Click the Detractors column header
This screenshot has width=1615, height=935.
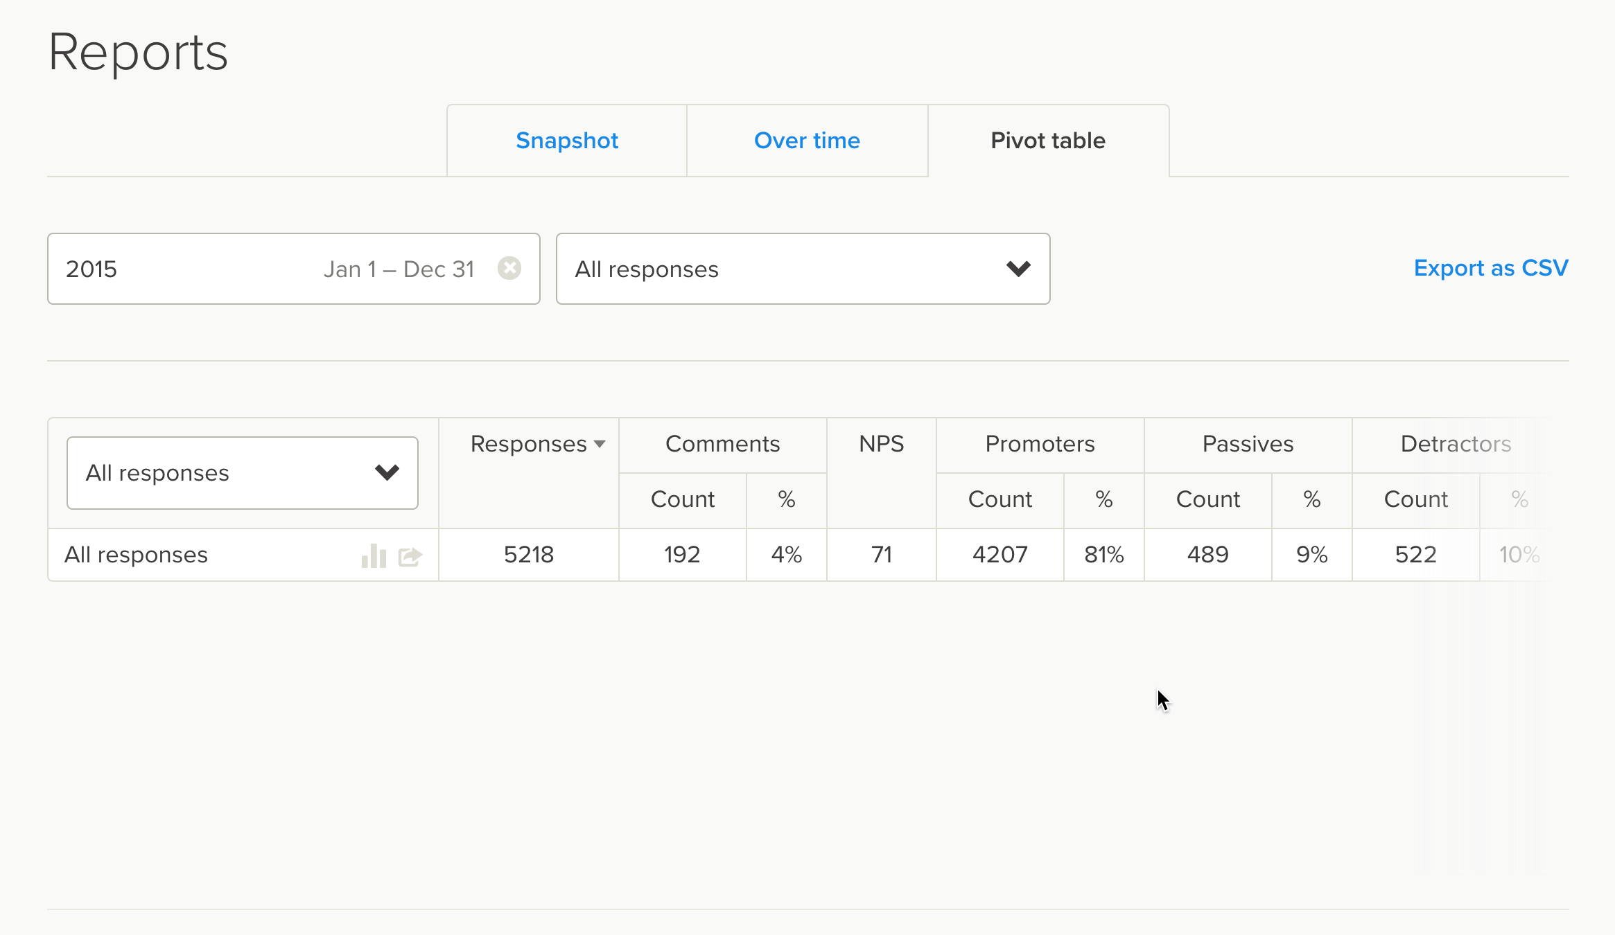click(1456, 444)
